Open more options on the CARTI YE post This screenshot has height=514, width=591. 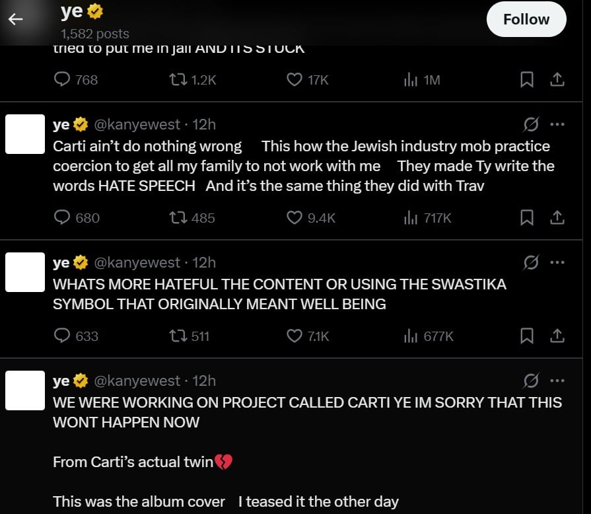click(x=557, y=381)
